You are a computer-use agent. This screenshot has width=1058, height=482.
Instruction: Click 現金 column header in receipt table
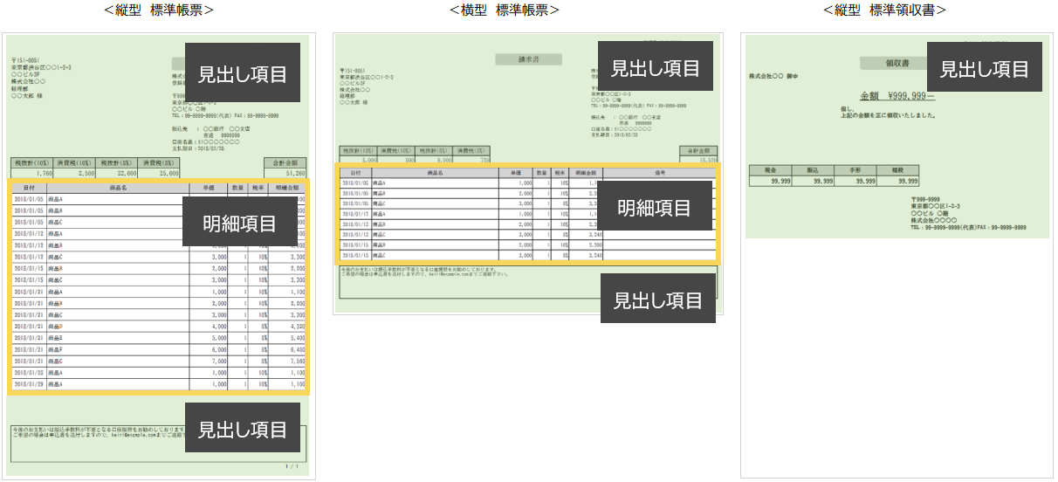click(x=769, y=170)
